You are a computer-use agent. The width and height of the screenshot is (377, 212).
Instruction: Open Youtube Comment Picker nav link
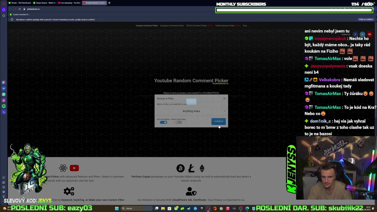pyautogui.click(x=147, y=26)
